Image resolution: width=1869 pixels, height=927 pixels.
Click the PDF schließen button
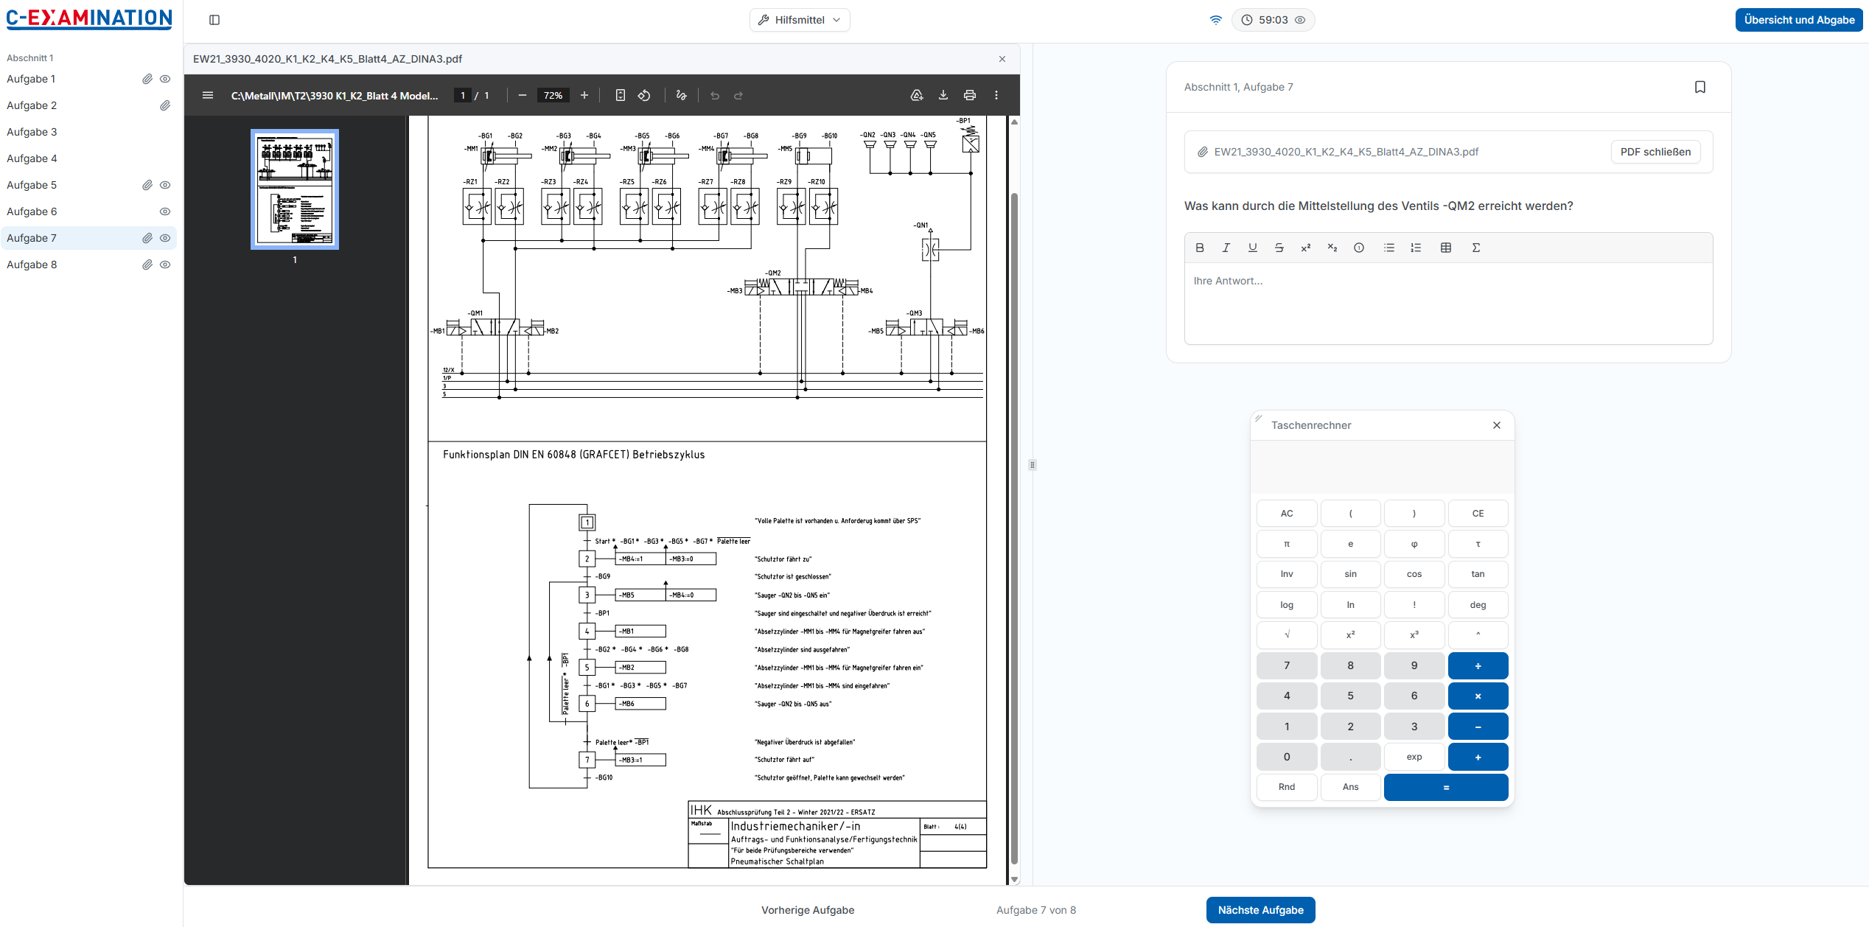[x=1655, y=152]
